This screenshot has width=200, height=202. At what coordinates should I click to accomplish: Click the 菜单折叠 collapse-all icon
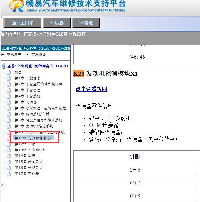coord(27,55)
